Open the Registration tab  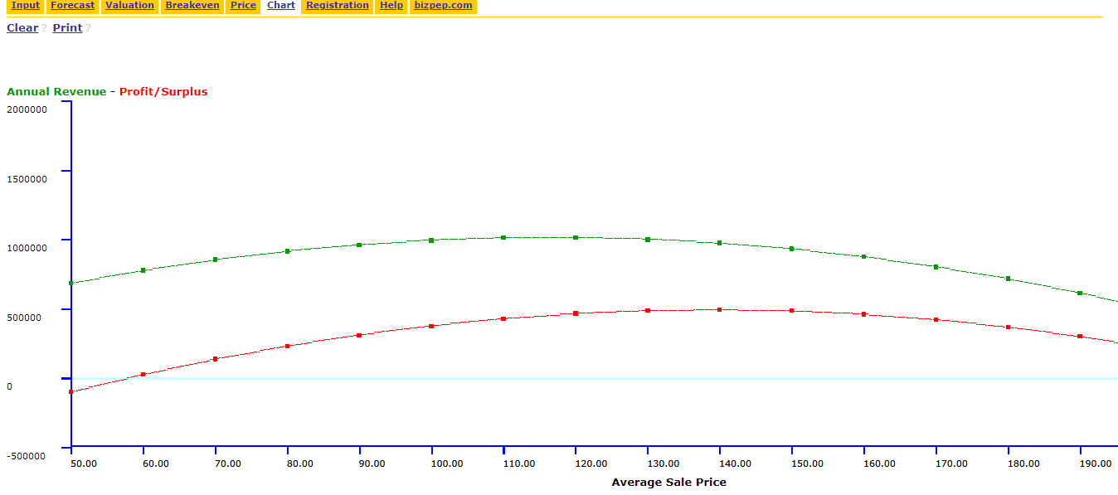click(x=338, y=6)
